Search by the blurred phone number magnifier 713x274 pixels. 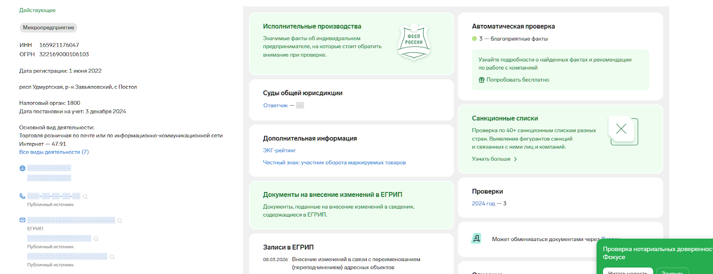pyautogui.click(x=85, y=196)
